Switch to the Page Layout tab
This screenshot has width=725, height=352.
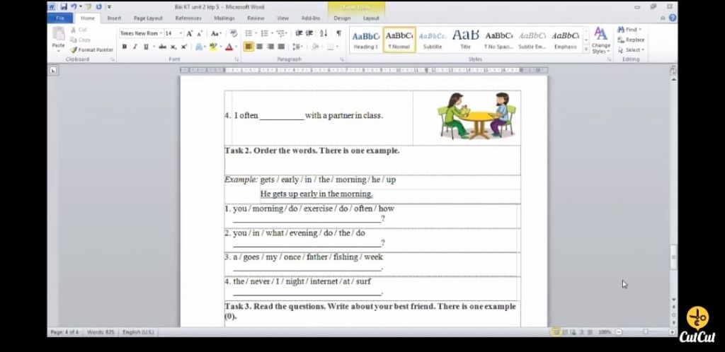[x=148, y=18]
